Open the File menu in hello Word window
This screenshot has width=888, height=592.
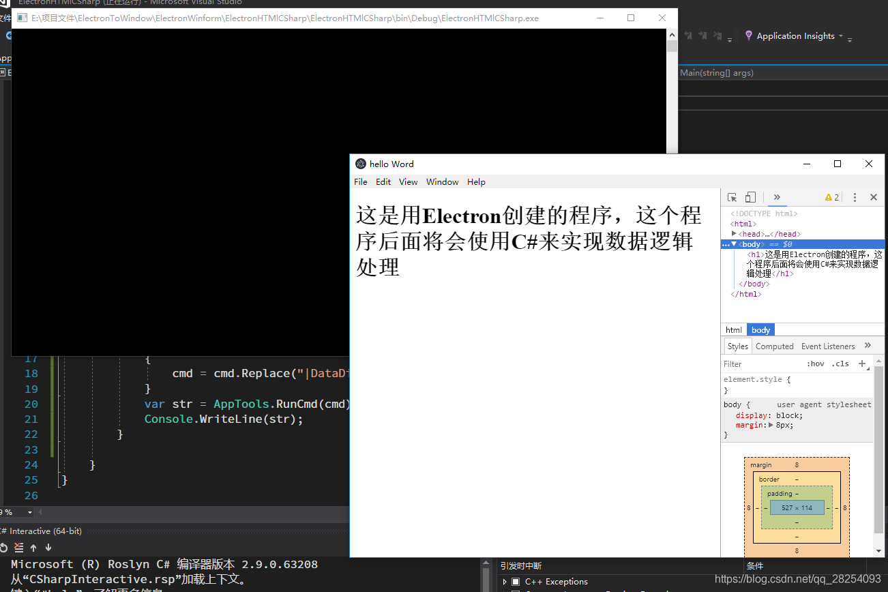point(361,182)
